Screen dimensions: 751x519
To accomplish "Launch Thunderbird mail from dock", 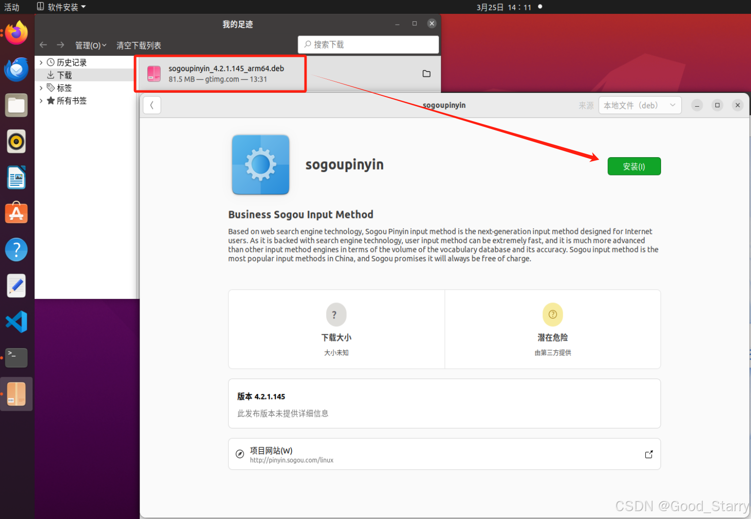I will point(16,69).
